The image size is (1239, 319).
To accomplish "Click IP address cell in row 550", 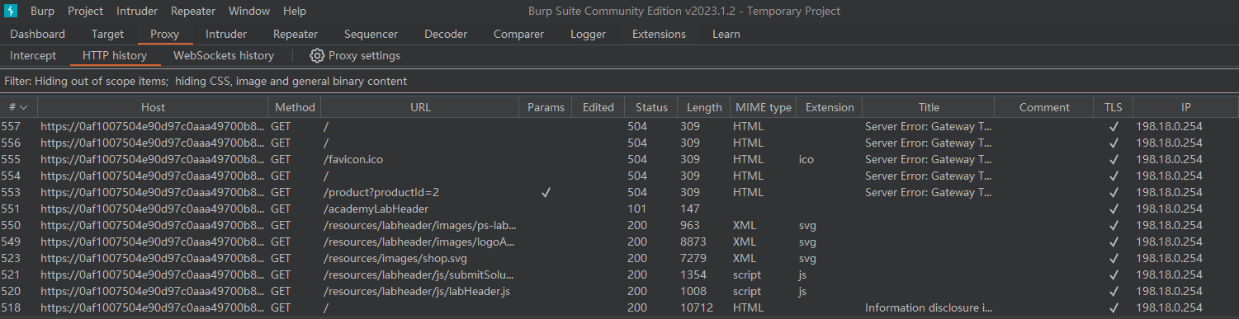I will click(1169, 225).
